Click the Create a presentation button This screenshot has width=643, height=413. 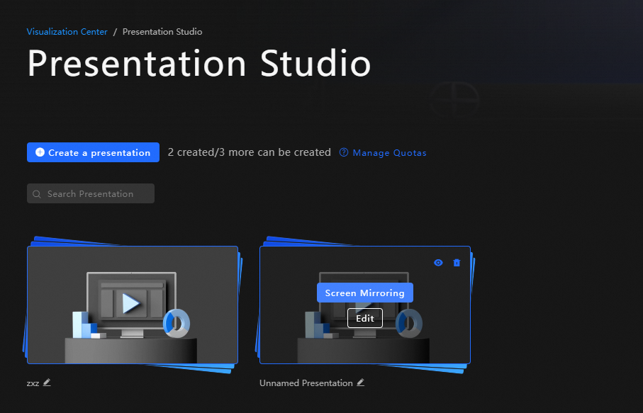point(93,152)
